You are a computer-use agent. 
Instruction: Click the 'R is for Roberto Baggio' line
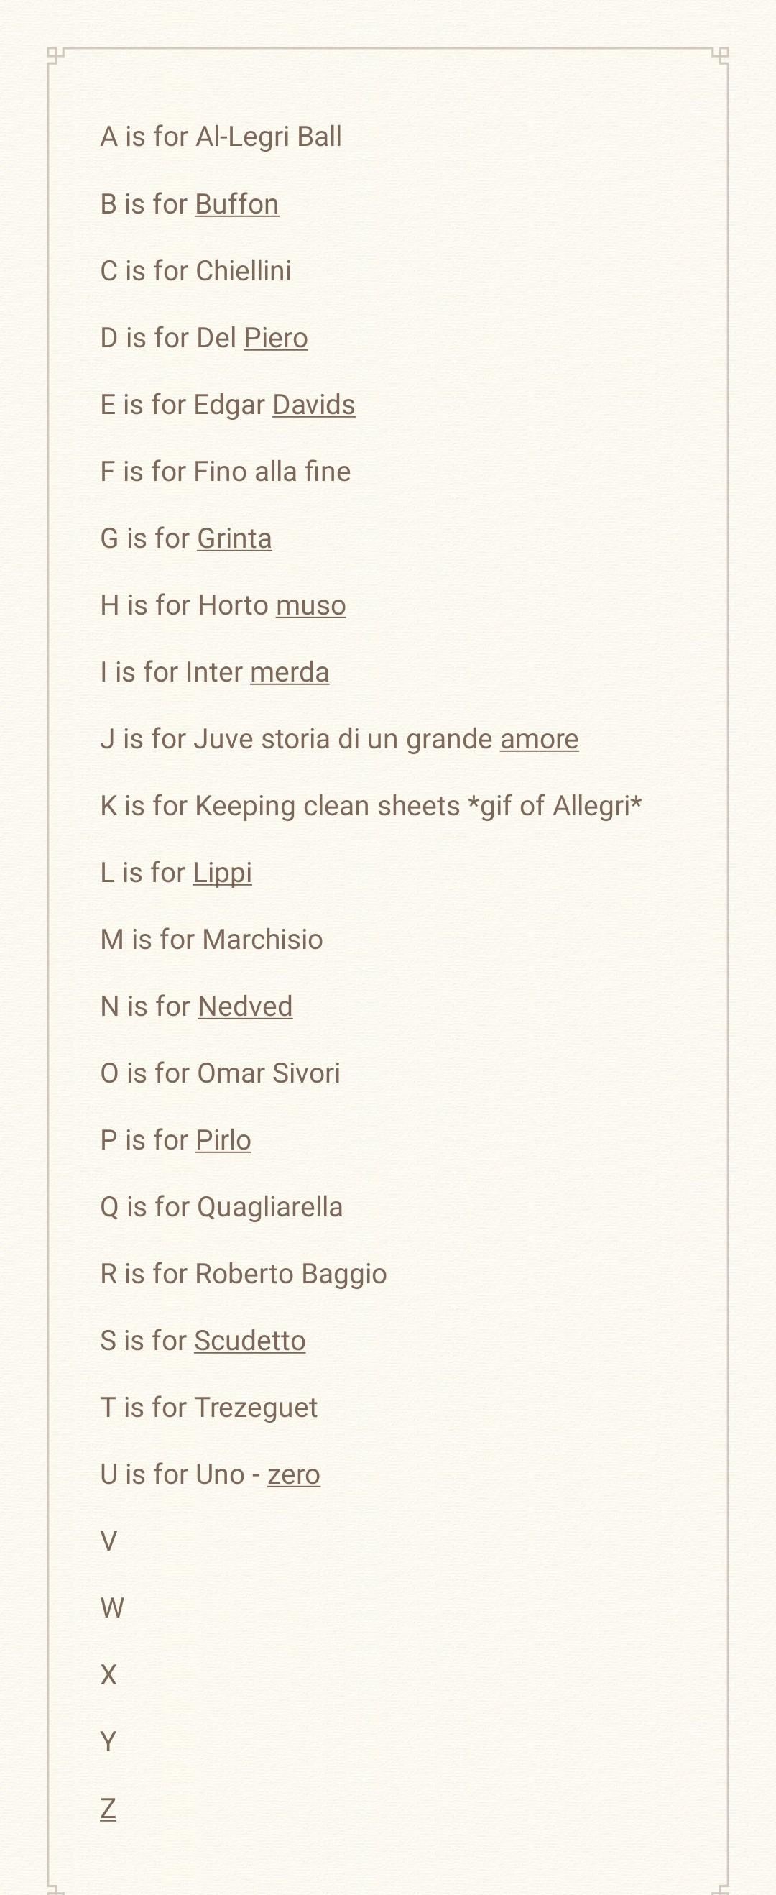244,1274
